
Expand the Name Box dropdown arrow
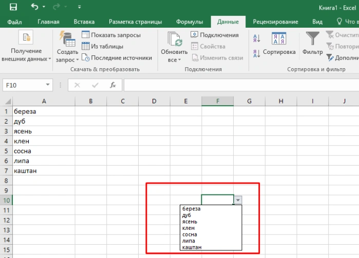48,85
